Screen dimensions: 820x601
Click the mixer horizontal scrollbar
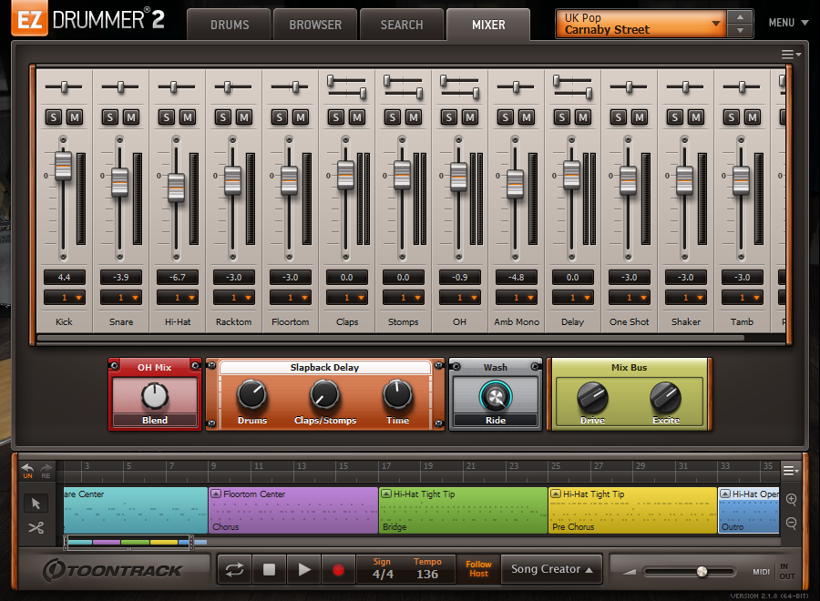[391, 338]
